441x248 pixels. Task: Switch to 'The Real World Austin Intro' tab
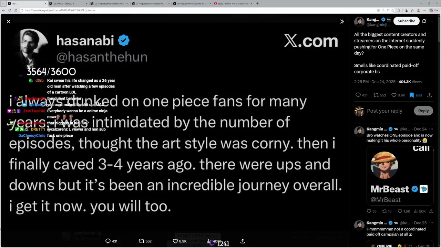tap(233, 3)
